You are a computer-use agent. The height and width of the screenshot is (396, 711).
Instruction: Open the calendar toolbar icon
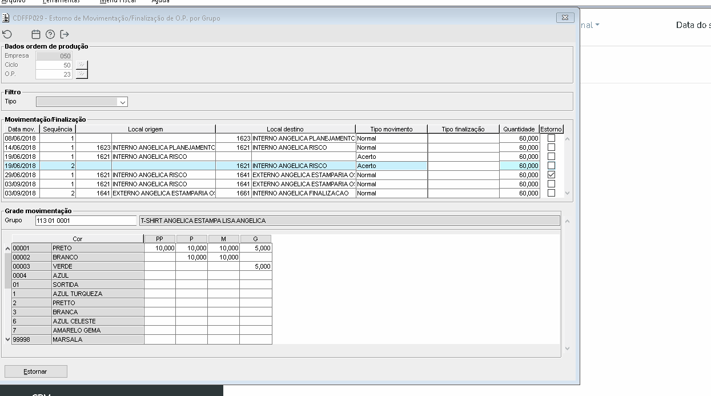36,34
